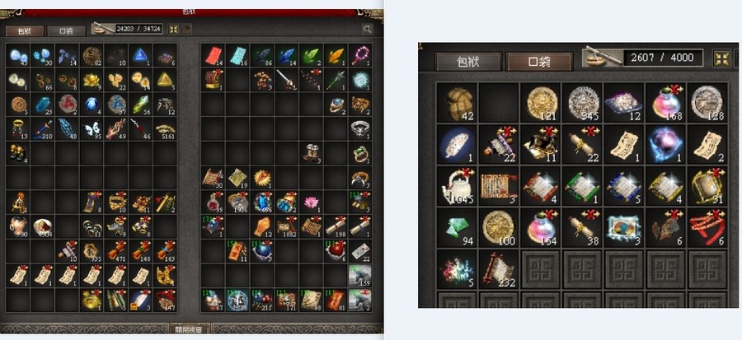Select the white feather item
Viewport: 742px width, 340px height.
[456, 145]
